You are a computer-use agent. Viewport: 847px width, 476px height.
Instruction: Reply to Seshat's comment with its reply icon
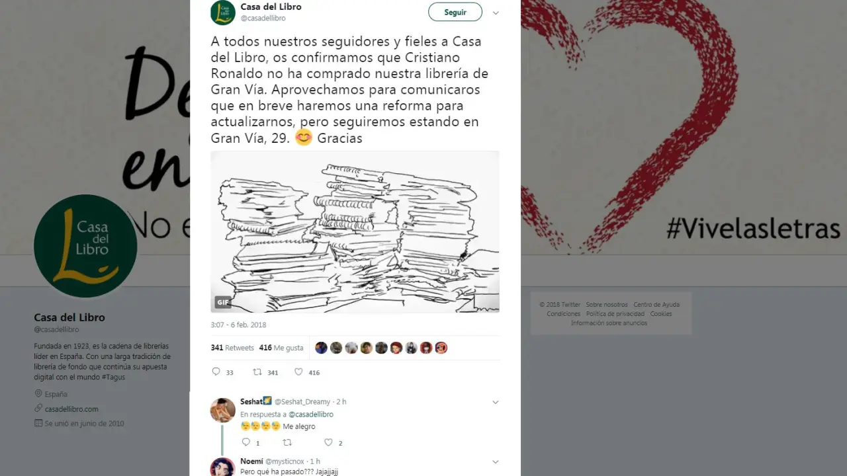click(x=245, y=442)
